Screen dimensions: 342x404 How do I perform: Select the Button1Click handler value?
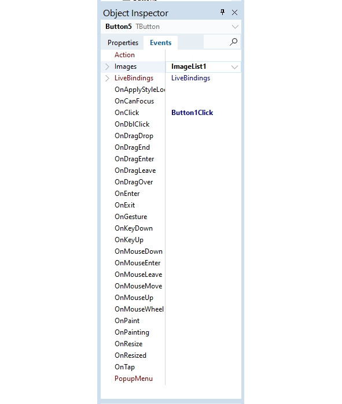coord(192,113)
